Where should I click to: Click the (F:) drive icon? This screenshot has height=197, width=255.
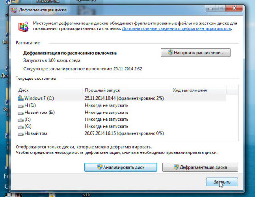pyautogui.click(x=21, y=120)
